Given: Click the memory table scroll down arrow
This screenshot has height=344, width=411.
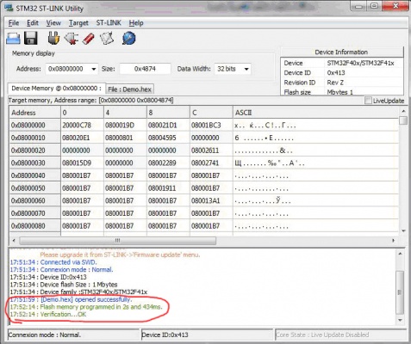Looking at the screenshot, I should tap(403, 230).
